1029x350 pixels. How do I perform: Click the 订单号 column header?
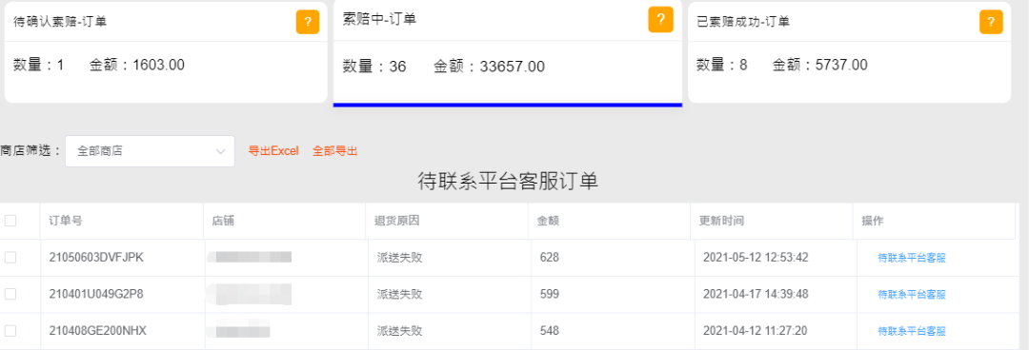click(x=66, y=221)
